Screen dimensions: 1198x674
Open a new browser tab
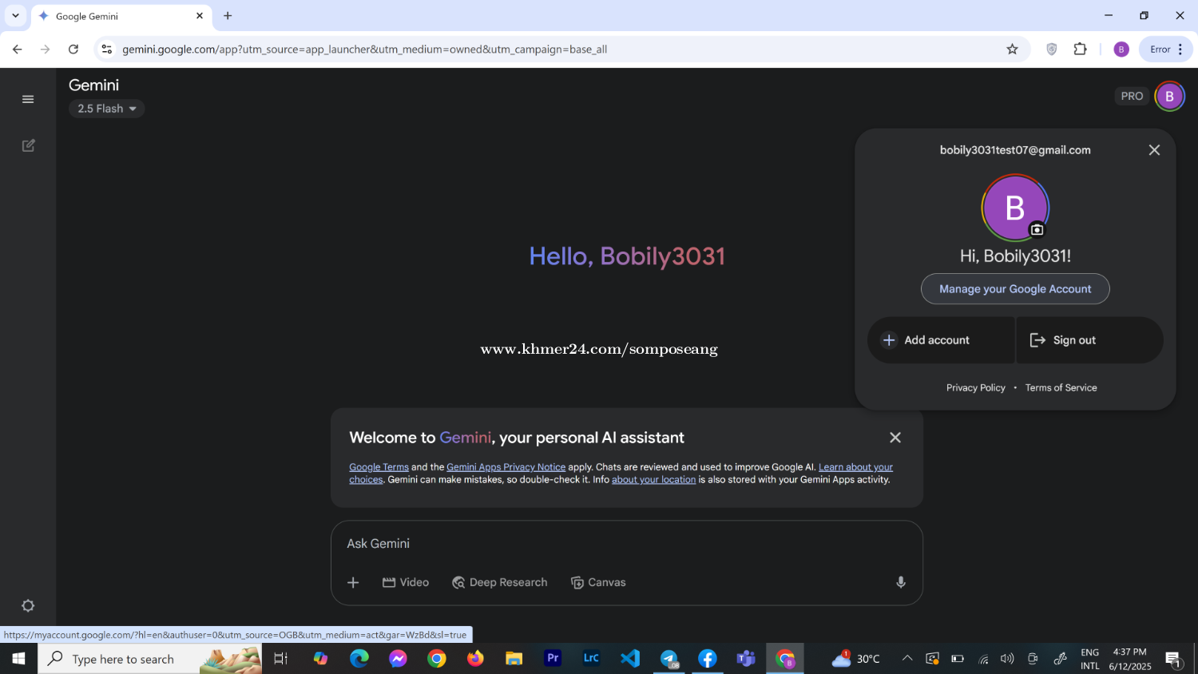coord(228,16)
